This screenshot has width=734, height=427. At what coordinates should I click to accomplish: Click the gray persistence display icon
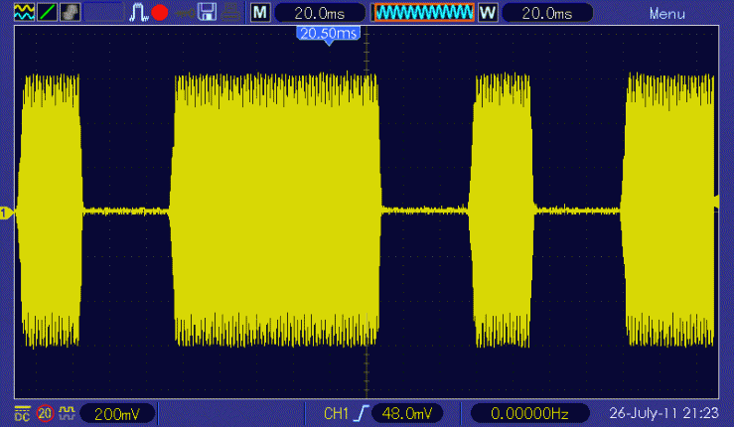pyautogui.click(x=71, y=13)
